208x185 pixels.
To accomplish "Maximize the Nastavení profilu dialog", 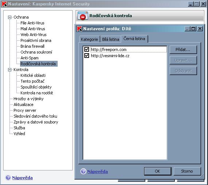I will coord(193,29).
